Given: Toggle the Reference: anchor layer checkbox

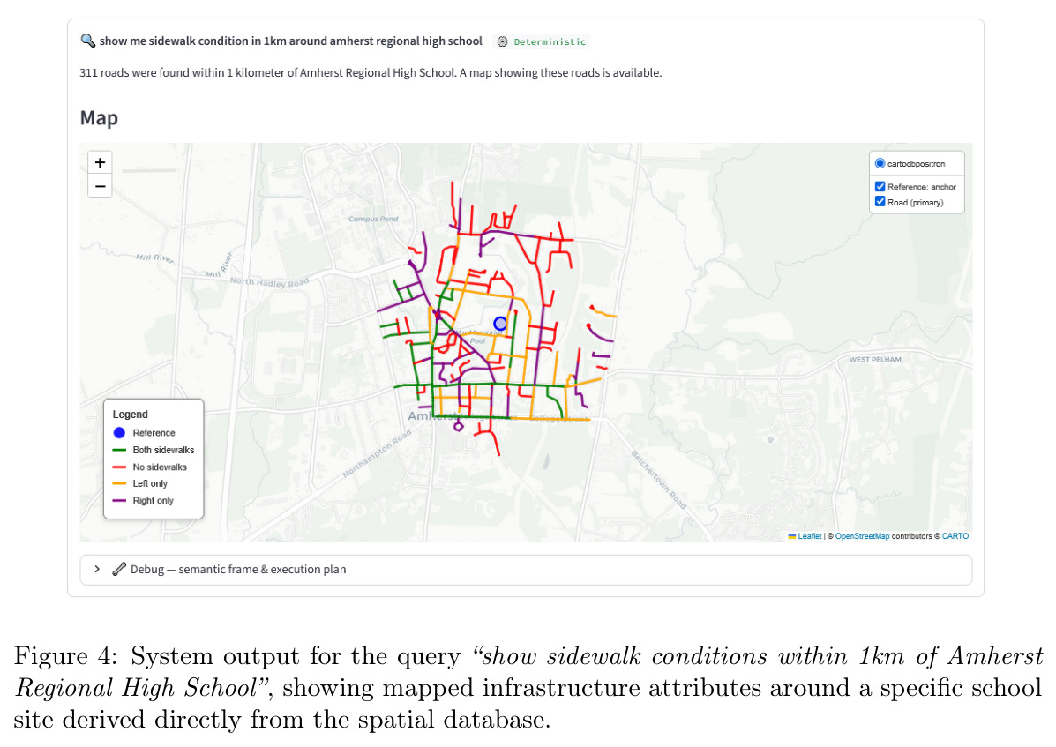Looking at the screenshot, I should pyautogui.click(x=880, y=186).
